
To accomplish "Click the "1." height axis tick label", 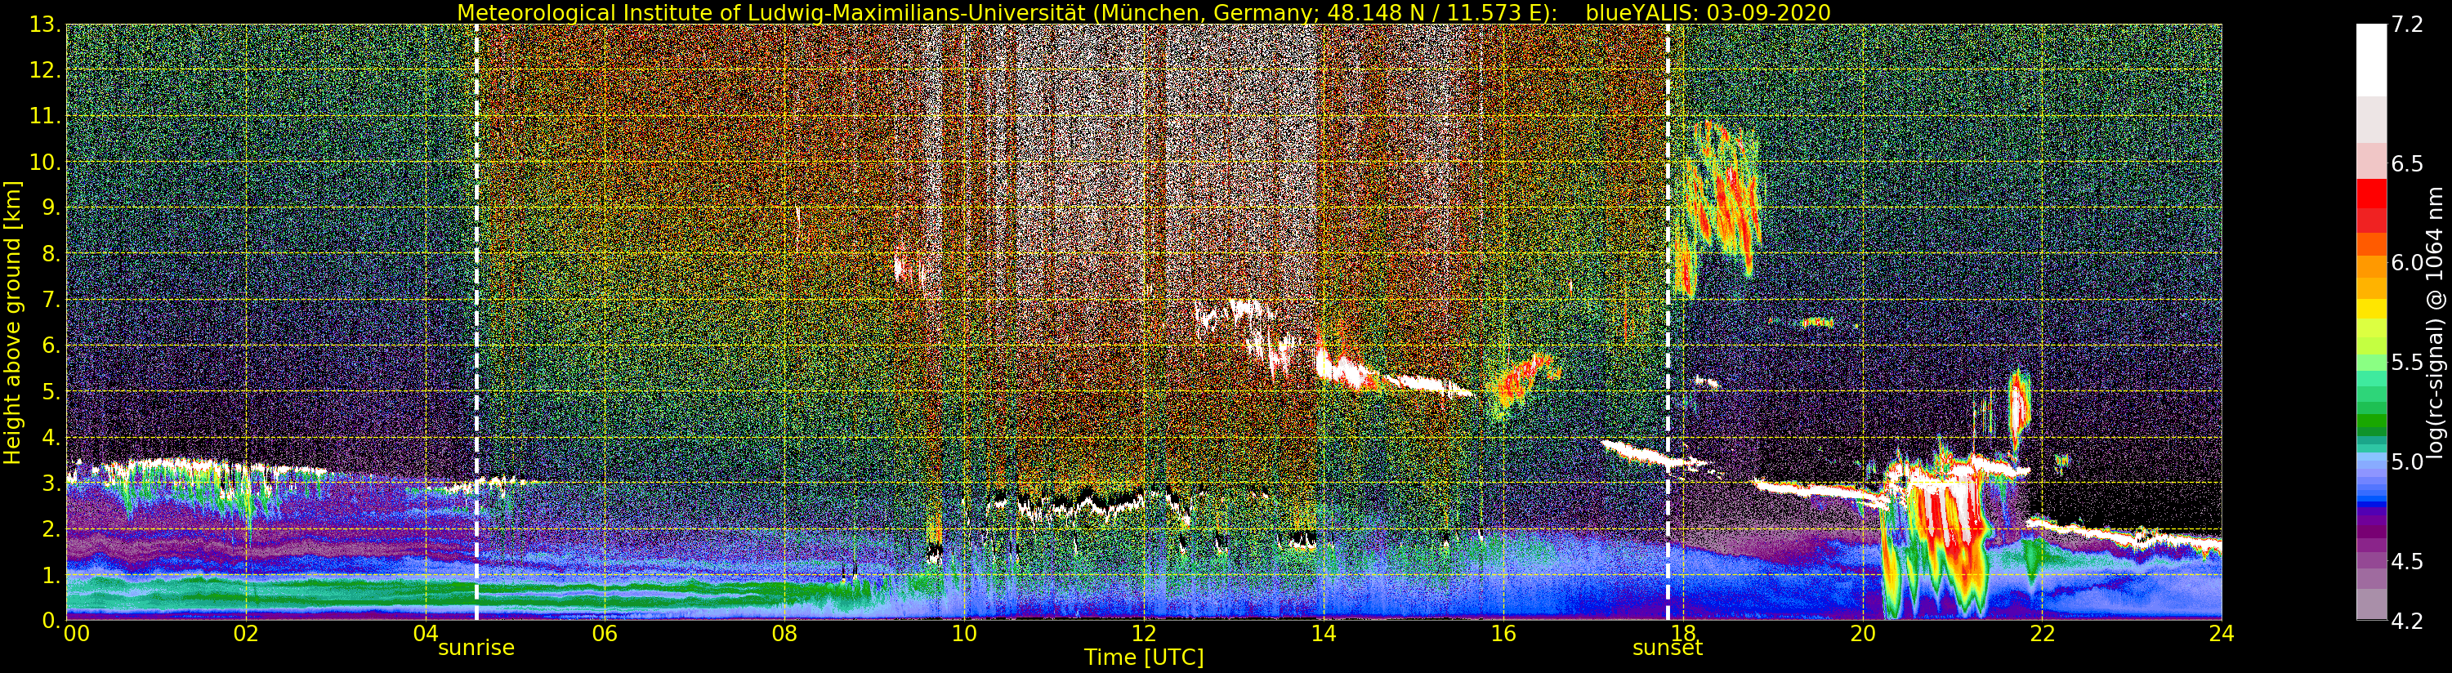I will point(52,575).
